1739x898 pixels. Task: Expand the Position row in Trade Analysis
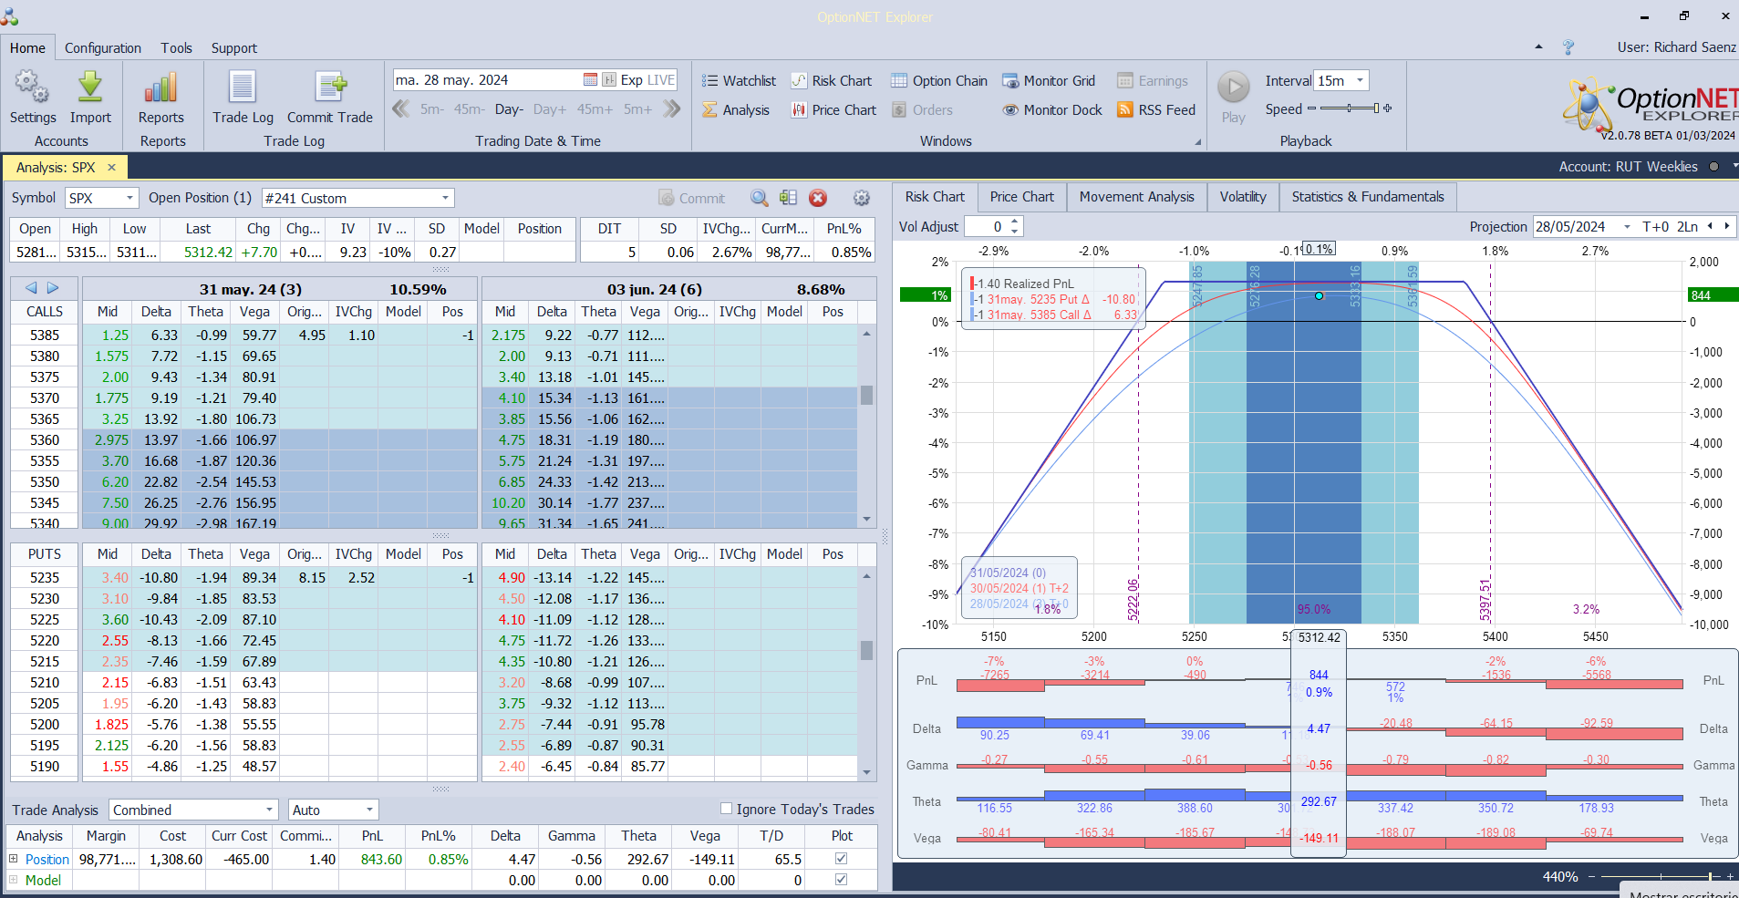pyautogui.click(x=14, y=859)
